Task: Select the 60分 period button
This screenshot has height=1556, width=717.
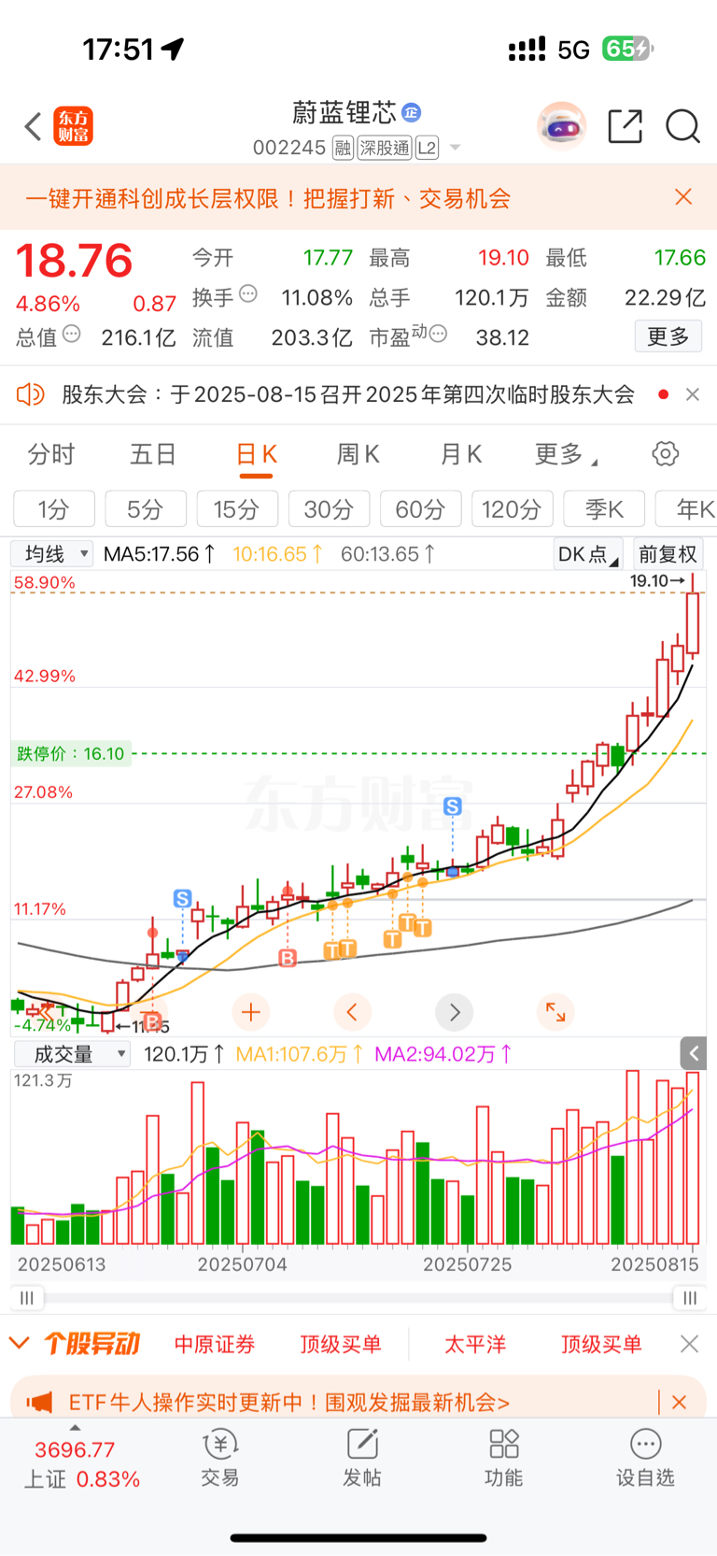Action: 420,509
